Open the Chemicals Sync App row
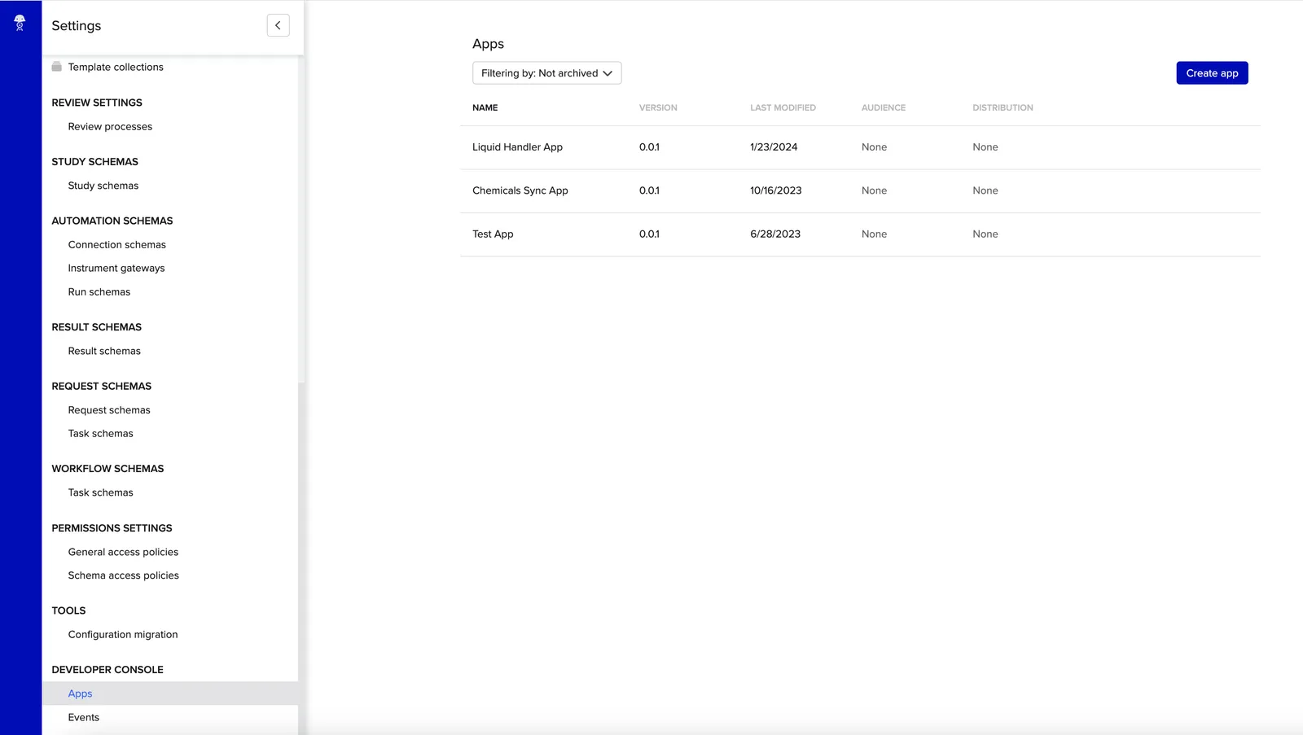Image resolution: width=1303 pixels, height=735 pixels. tap(860, 191)
